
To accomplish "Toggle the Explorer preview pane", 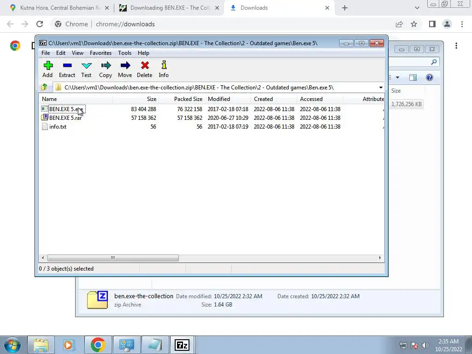I will 413,77.
